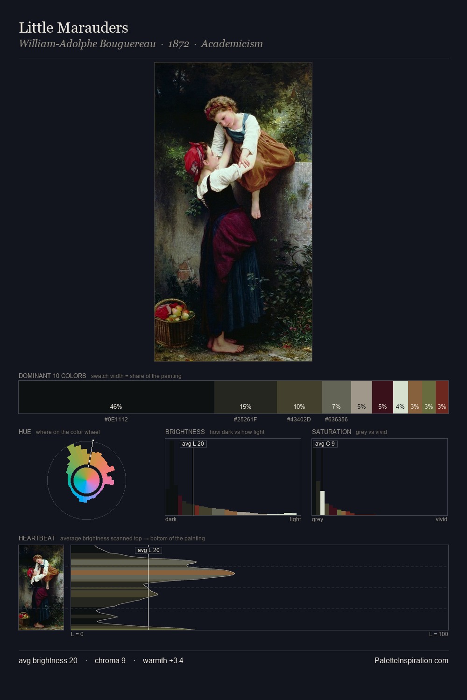Click the year 1872 in the subtitle

tap(178, 44)
